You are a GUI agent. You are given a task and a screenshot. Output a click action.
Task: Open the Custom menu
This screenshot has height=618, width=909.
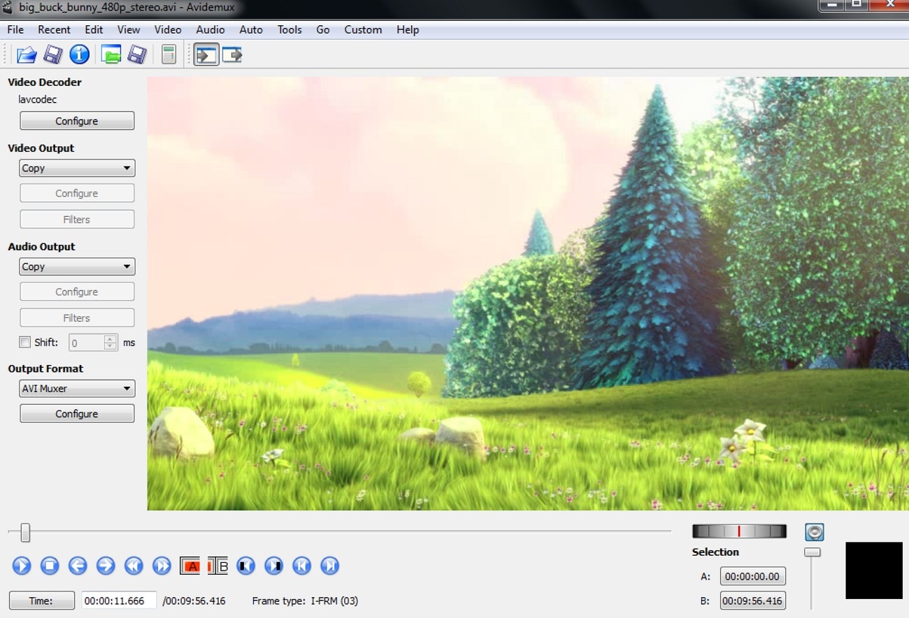pyautogui.click(x=363, y=29)
